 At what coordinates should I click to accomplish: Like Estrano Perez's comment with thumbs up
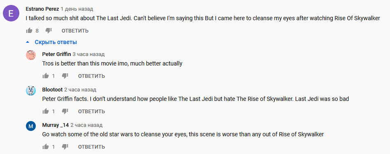coord(29,30)
